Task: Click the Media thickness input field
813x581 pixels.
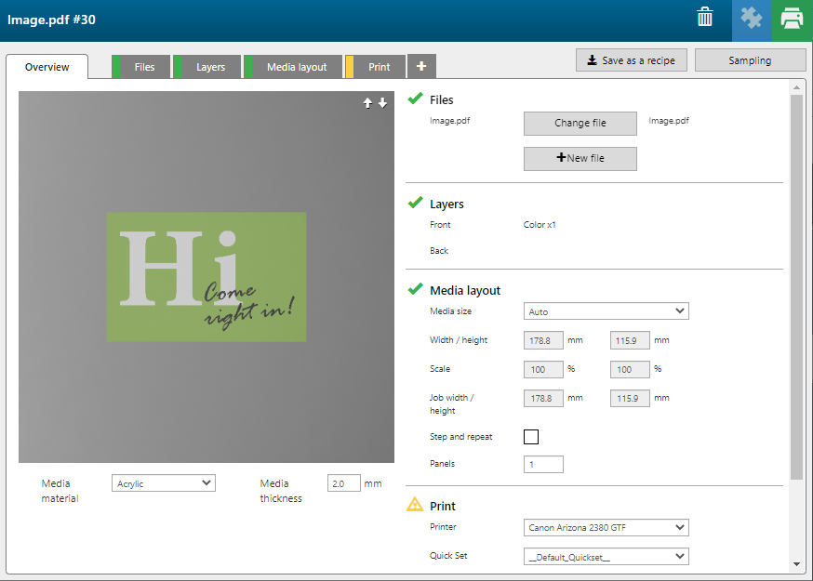Action: [343, 483]
